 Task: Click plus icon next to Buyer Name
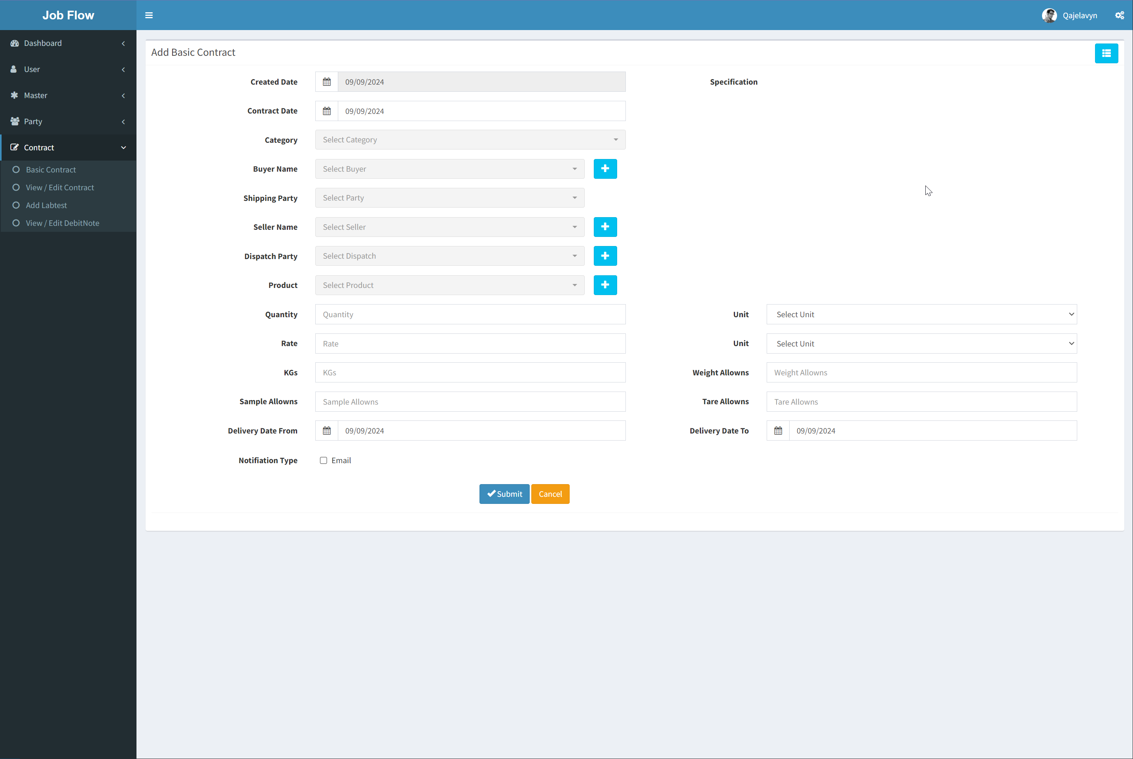click(x=605, y=169)
